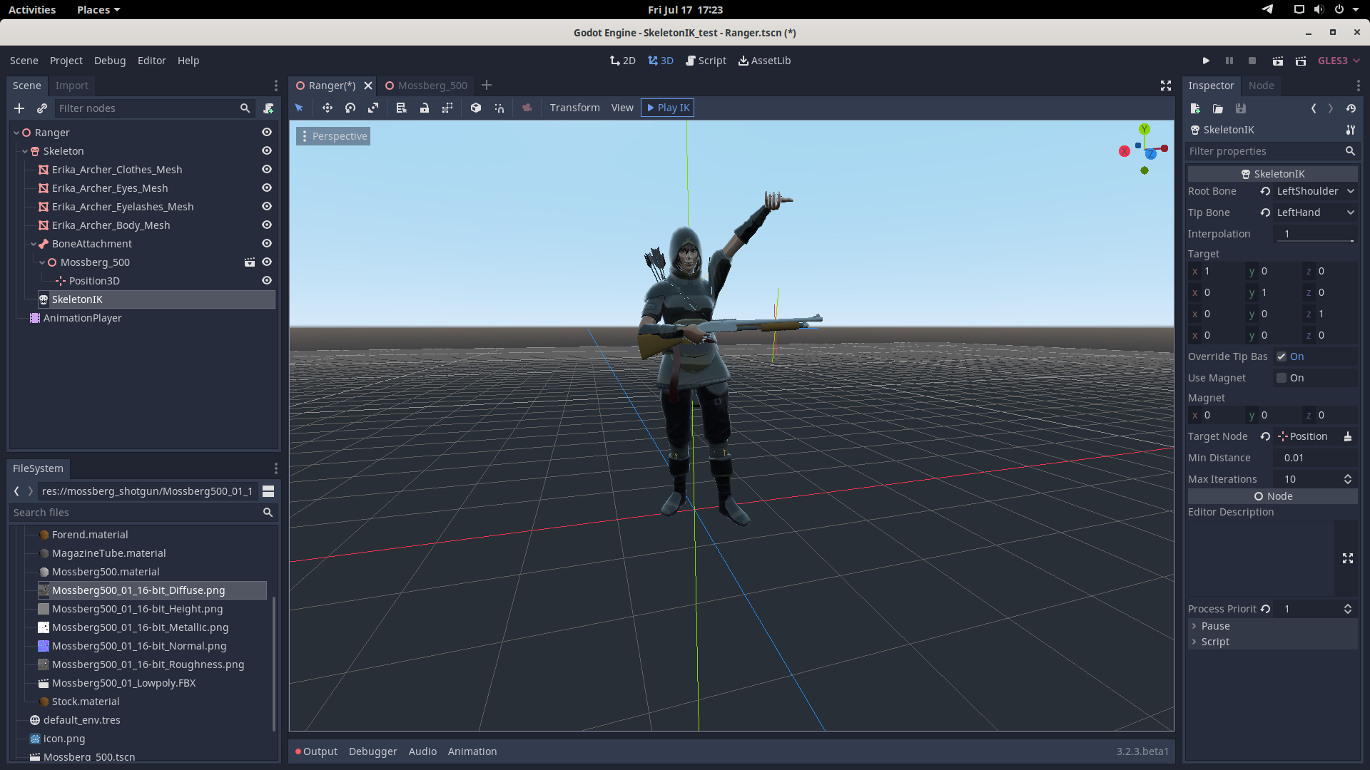
Task: Select the Select Mode arrow tool
Action: point(299,108)
